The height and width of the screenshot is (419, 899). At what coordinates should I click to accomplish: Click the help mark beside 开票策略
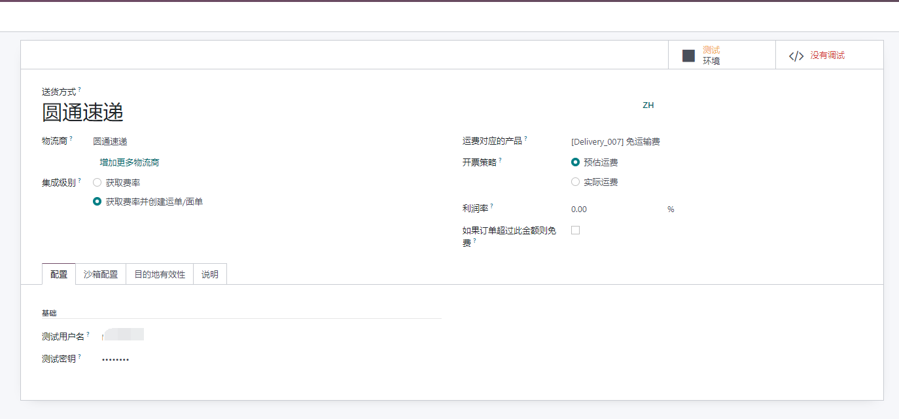click(x=501, y=159)
